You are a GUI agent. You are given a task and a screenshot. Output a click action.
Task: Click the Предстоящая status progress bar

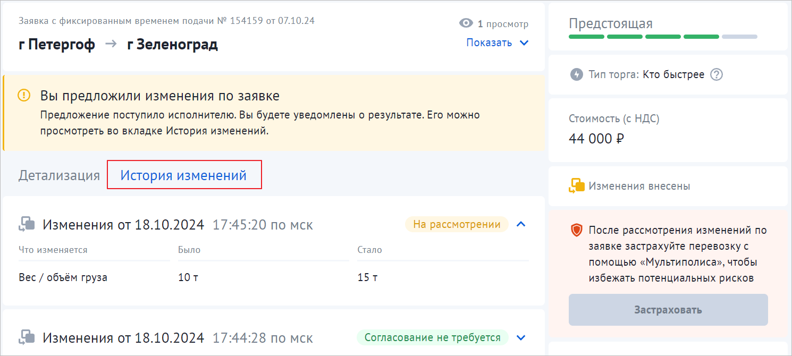tap(663, 37)
